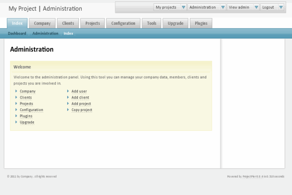Open the My projects dropdown arrow
The width and height of the screenshot is (292, 195).
(183, 7)
